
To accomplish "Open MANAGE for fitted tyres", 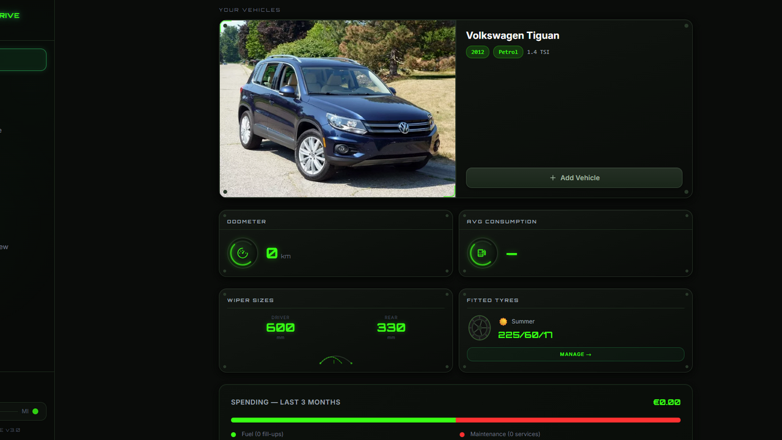I will [576, 354].
